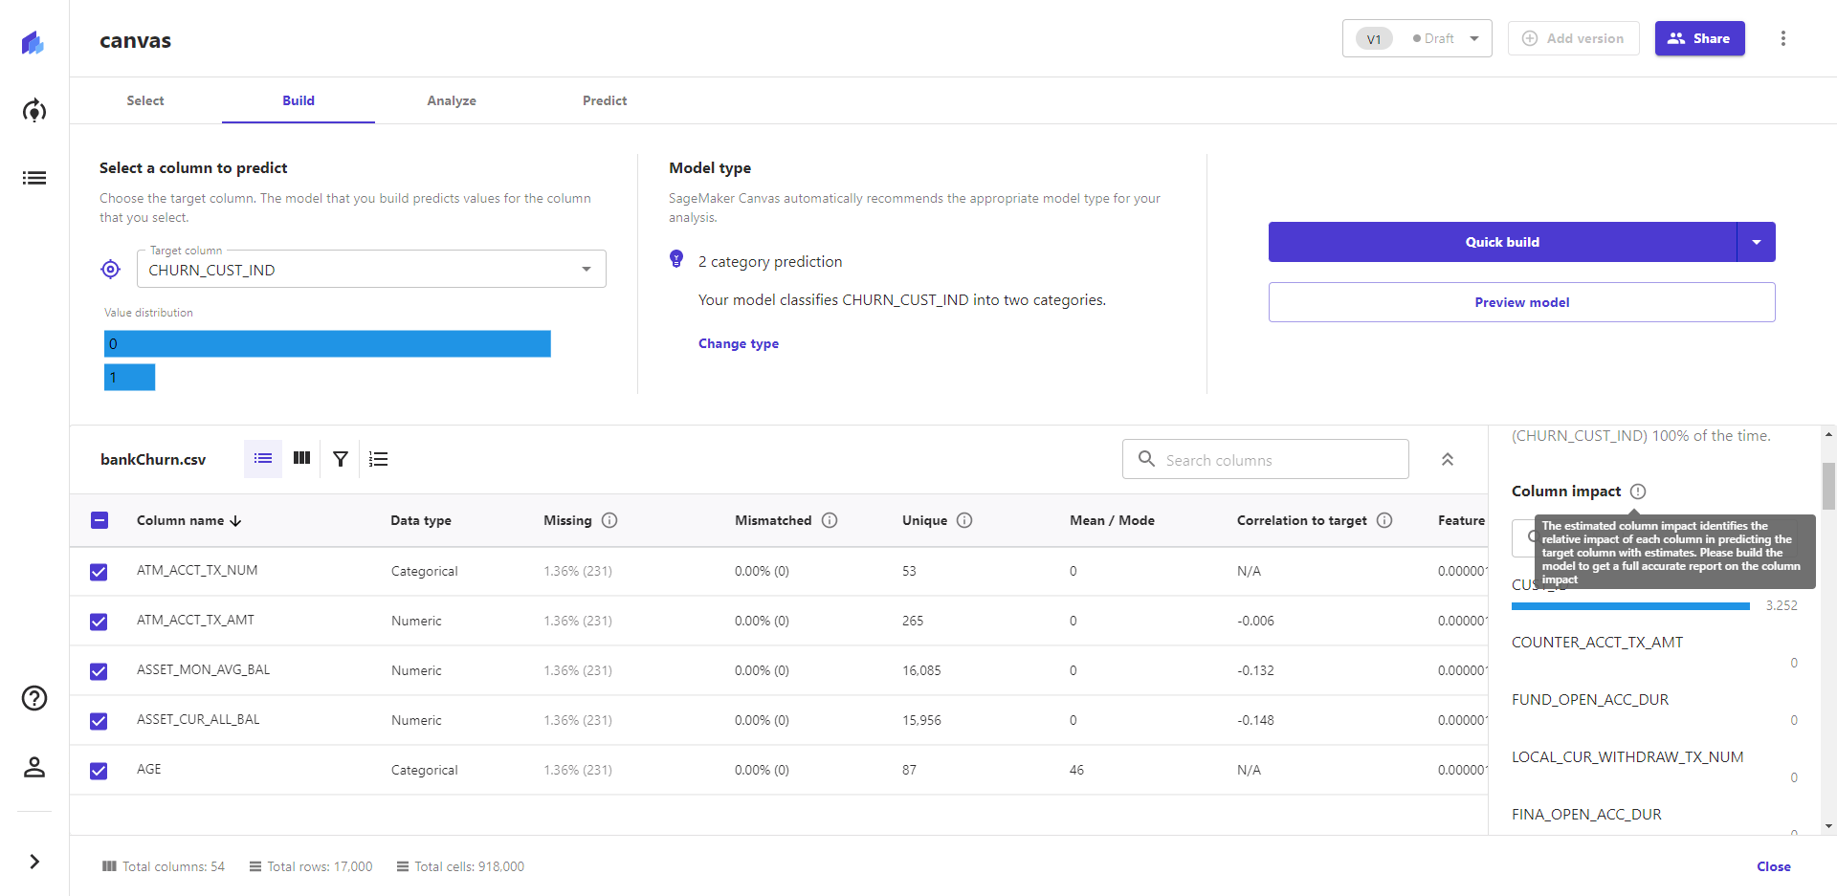Open the help icon in left sidebar

tap(34, 698)
